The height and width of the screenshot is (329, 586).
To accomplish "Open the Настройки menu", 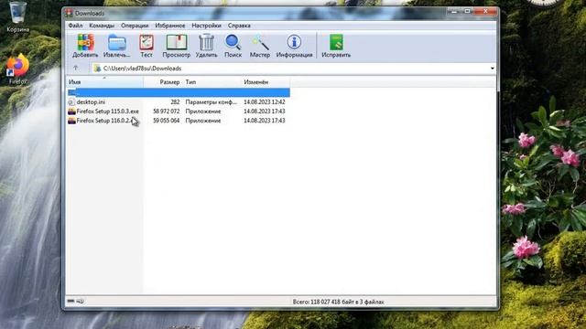I will pyautogui.click(x=206, y=26).
